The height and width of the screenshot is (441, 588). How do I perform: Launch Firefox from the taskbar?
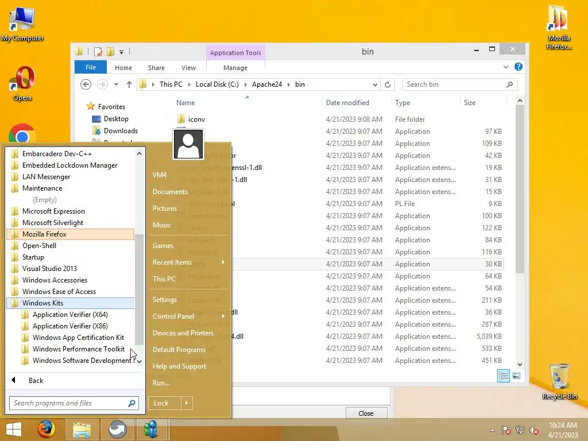click(x=46, y=430)
